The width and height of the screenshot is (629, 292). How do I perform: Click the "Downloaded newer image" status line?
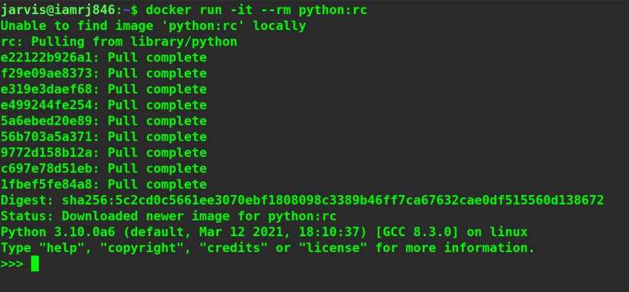coord(168,217)
